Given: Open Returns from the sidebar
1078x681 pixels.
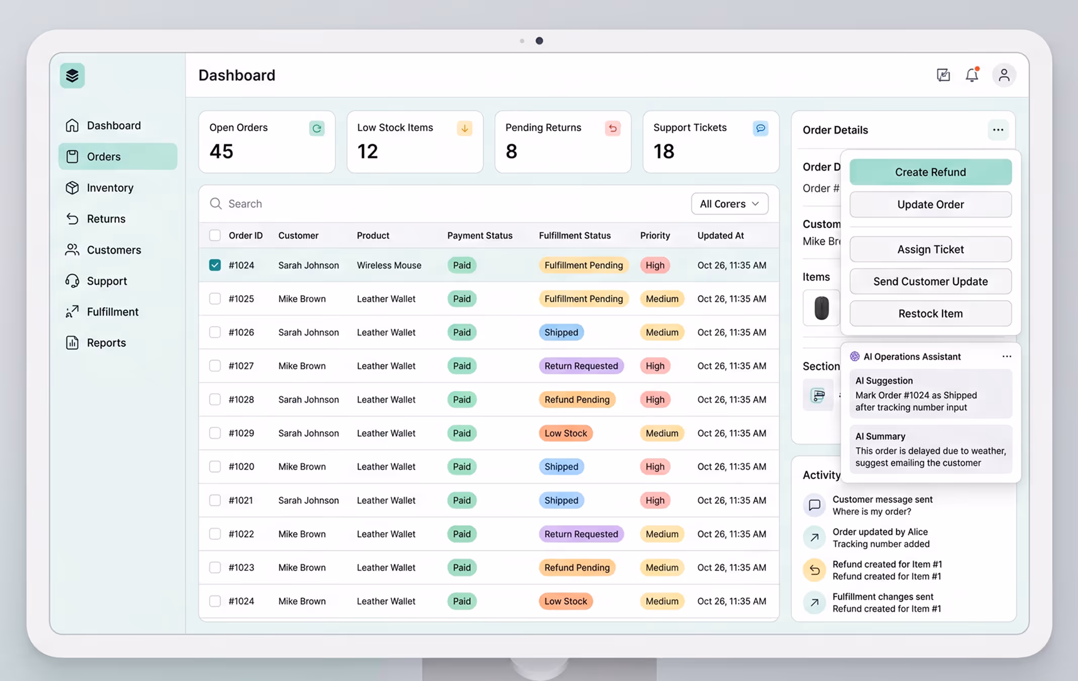Looking at the screenshot, I should pos(118,219).
